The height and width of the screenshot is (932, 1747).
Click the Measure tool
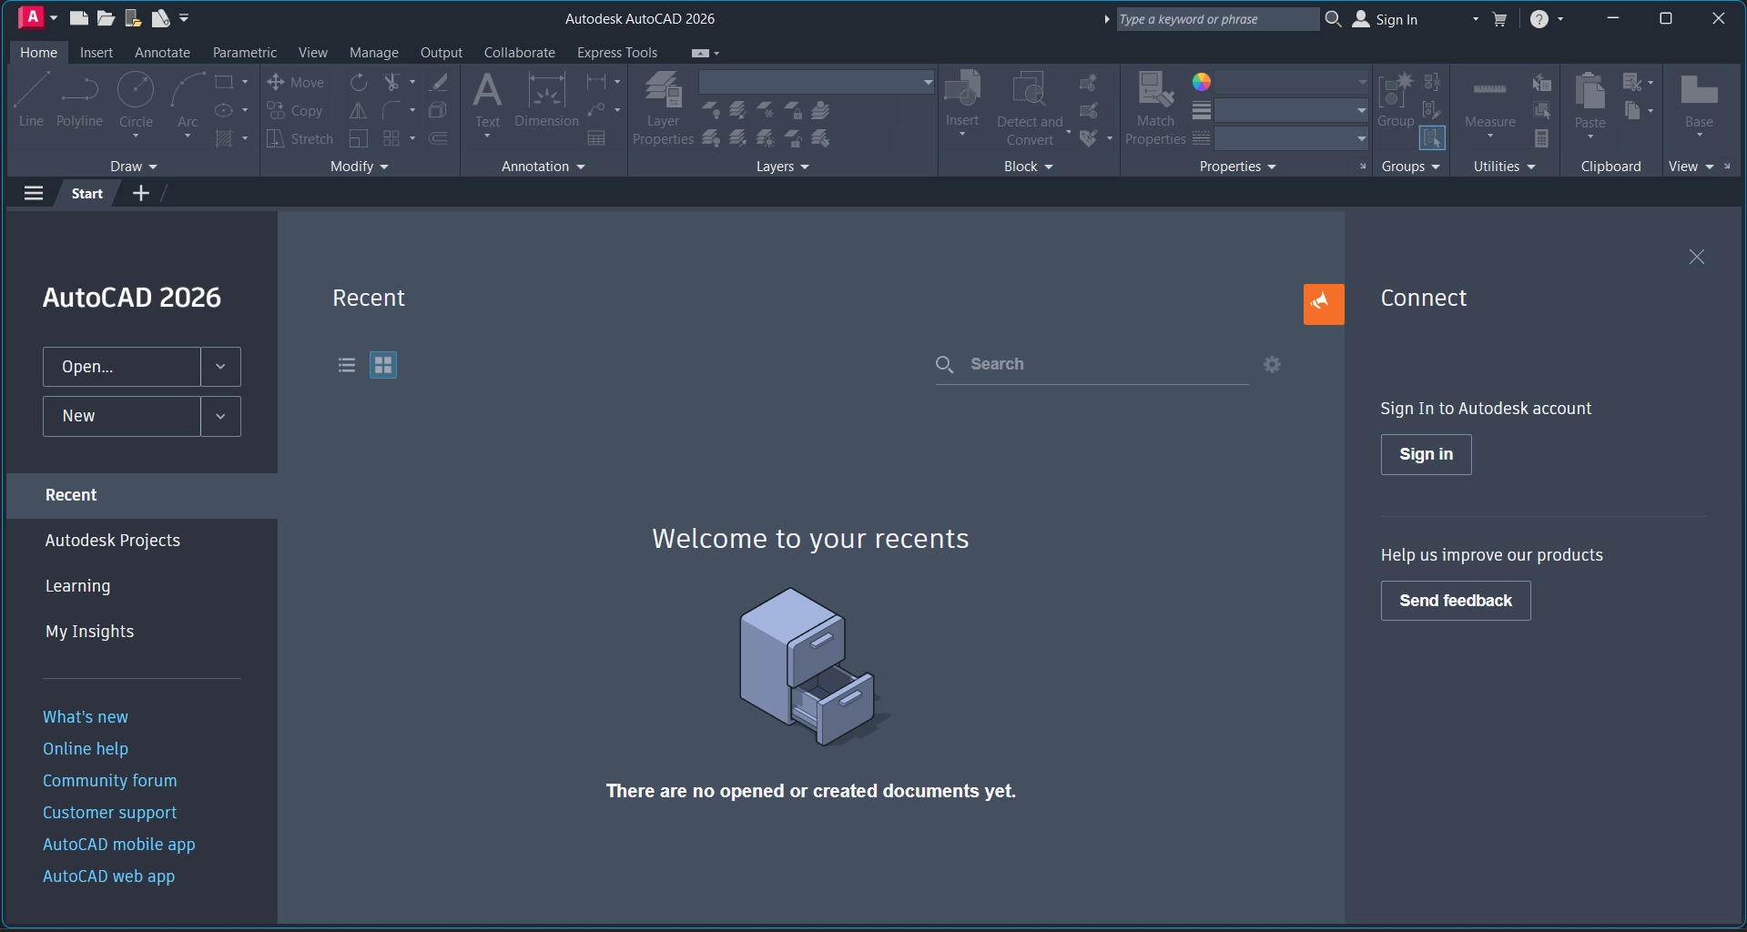coord(1490,99)
